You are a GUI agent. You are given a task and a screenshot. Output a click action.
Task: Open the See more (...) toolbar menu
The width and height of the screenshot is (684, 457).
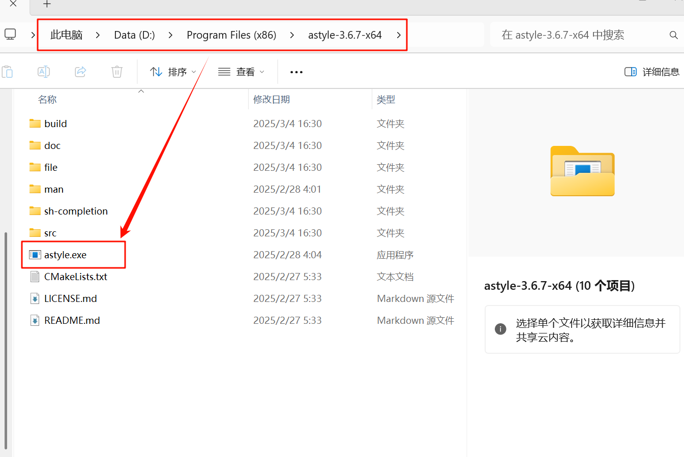[x=296, y=72]
